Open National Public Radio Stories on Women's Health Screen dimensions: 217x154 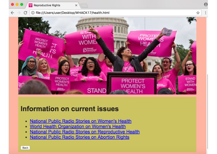pos(81,121)
